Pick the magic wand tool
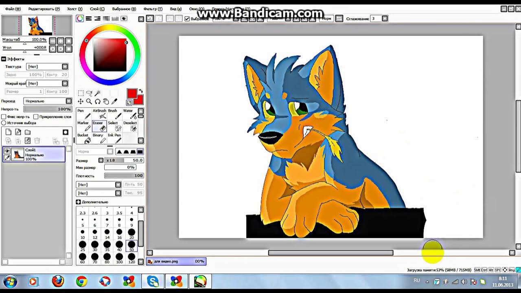Screen dimensions: 521x293 98,93
